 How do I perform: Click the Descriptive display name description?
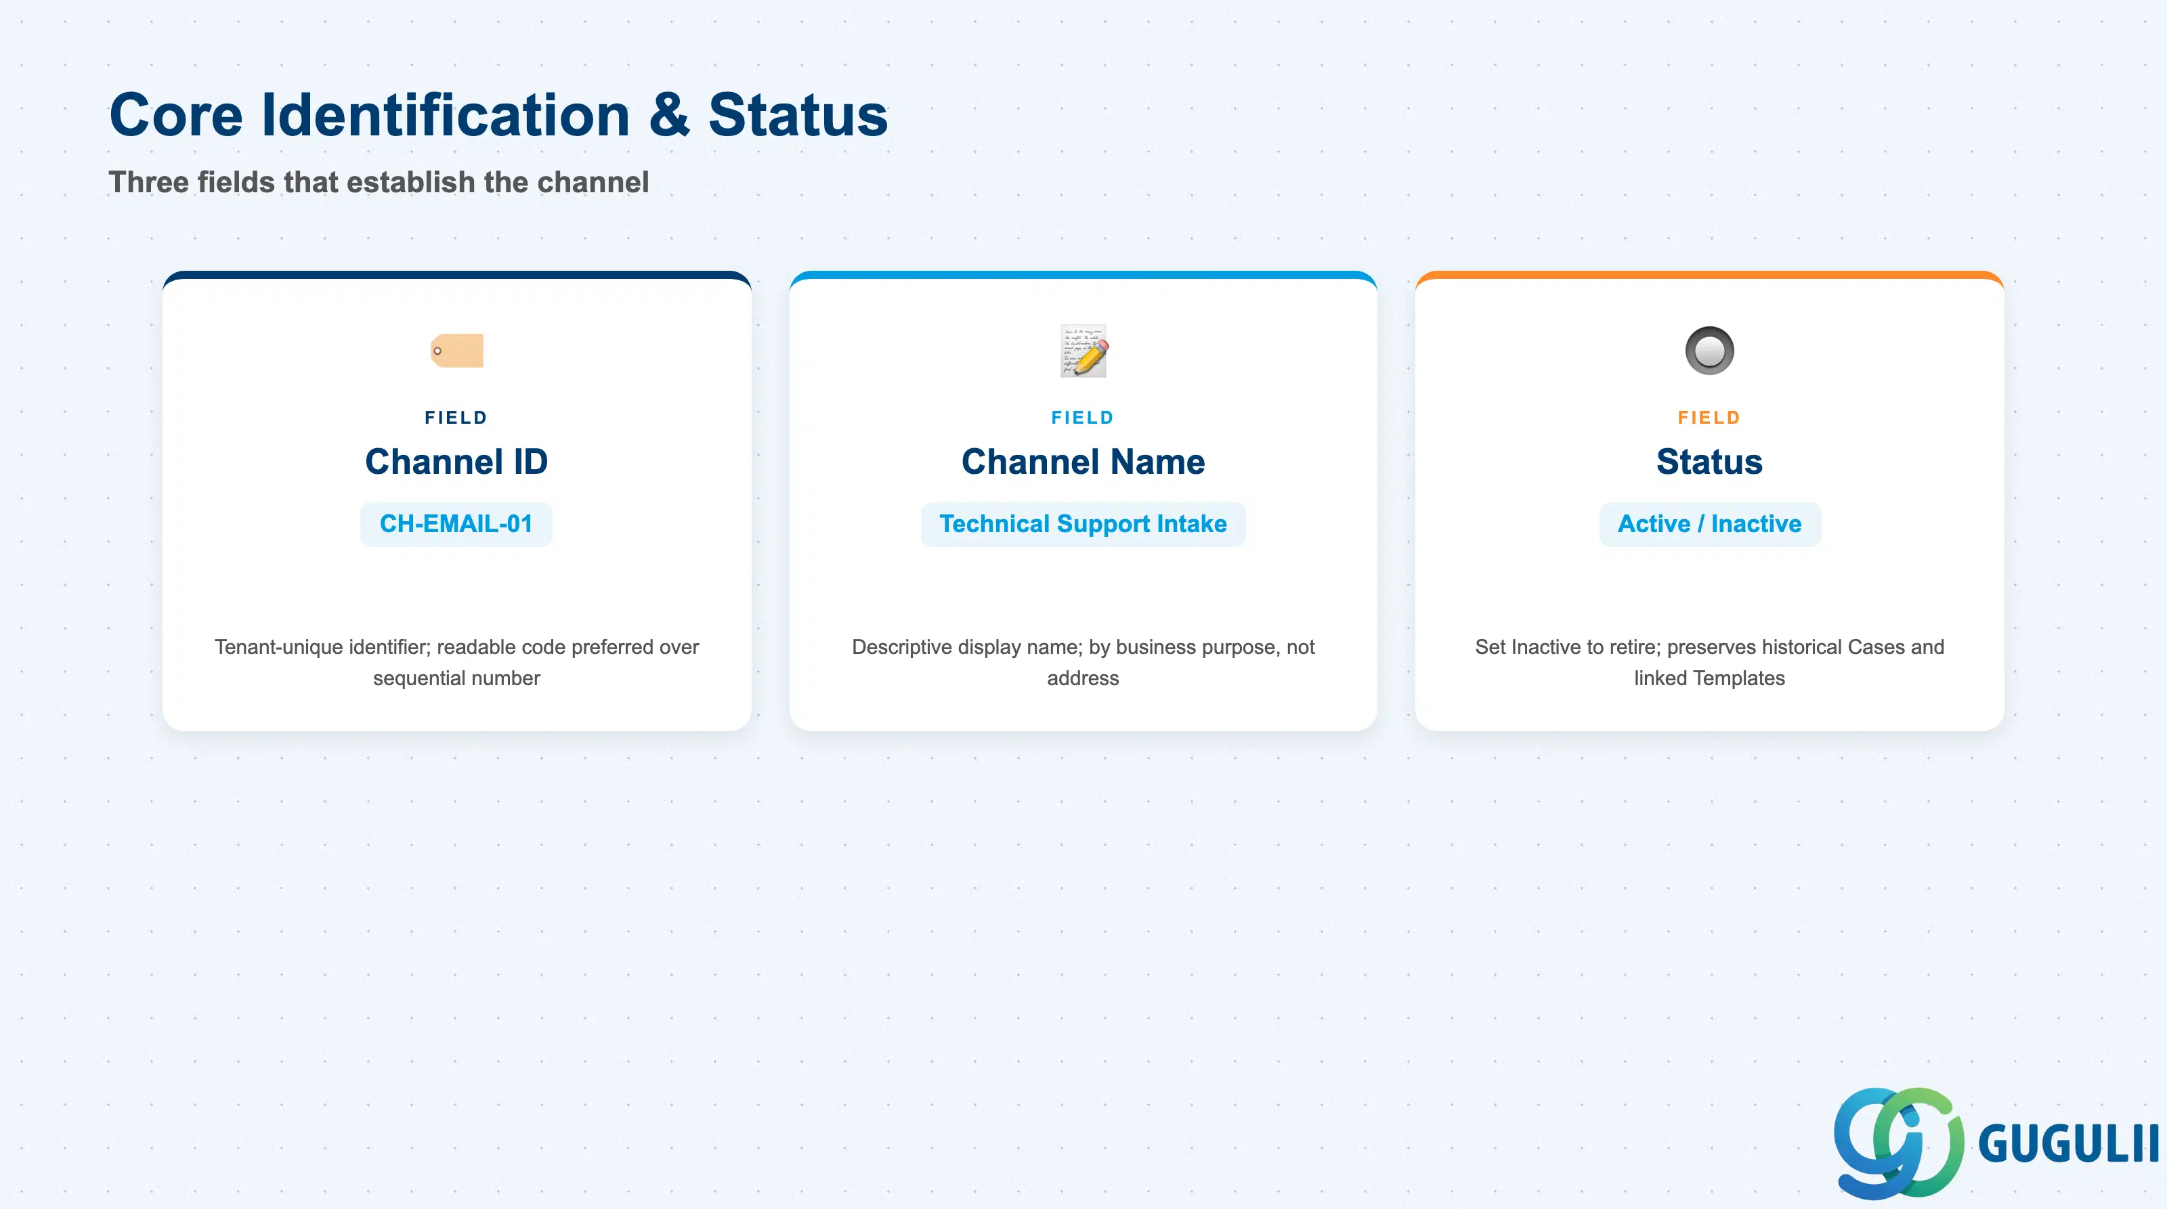coord(1083,661)
